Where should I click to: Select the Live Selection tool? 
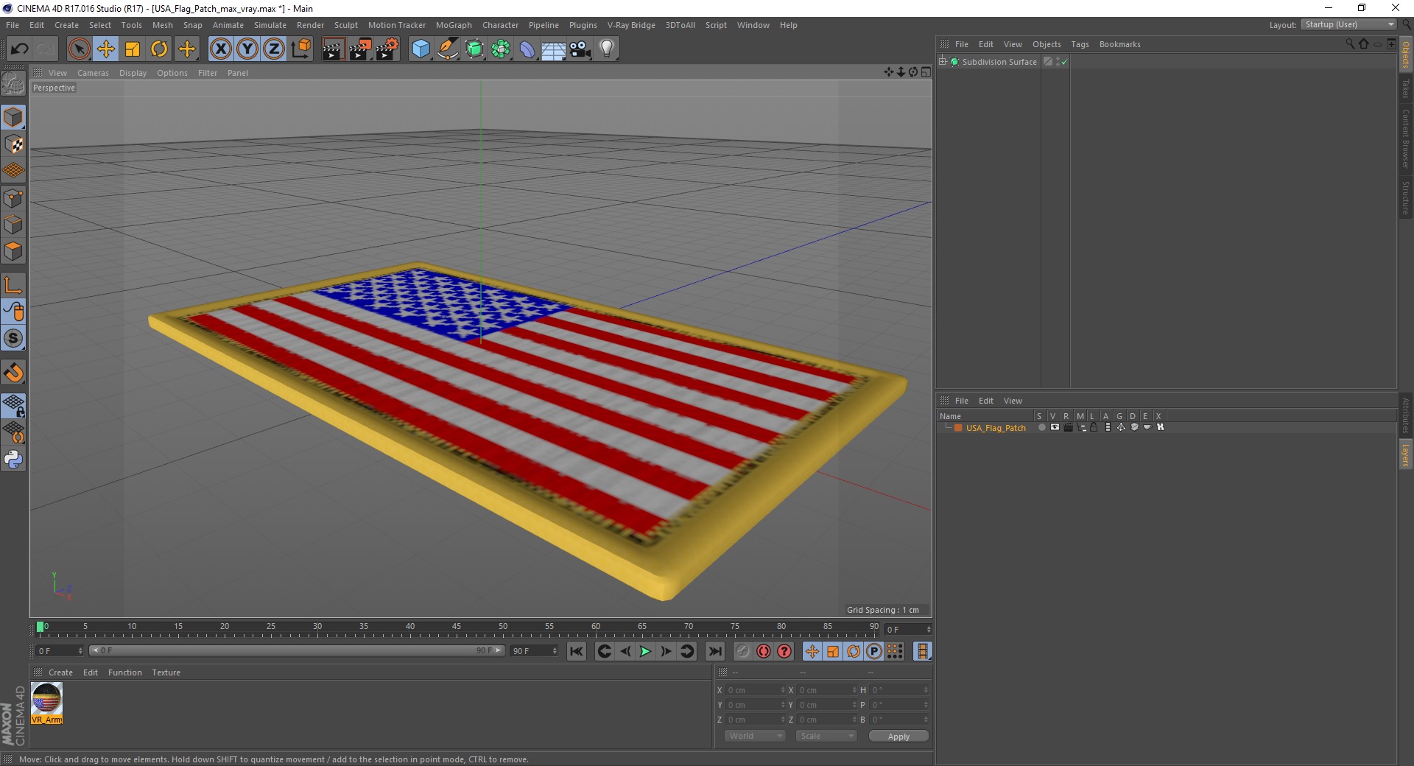79,49
